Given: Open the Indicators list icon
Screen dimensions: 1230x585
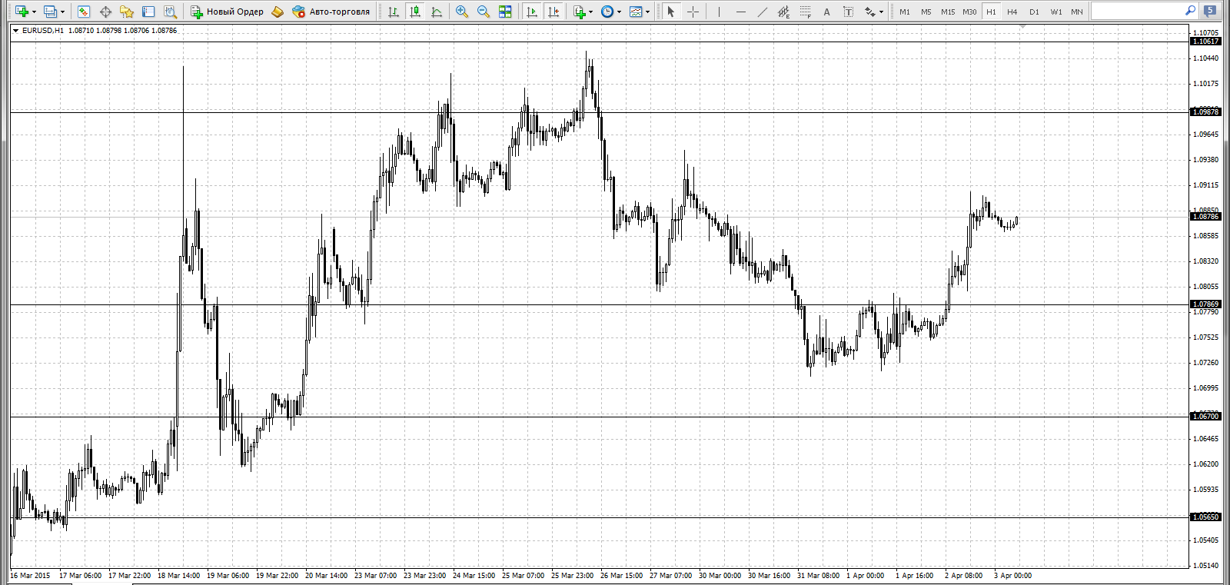Looking at the screenshot, I should tap(580, 12).
